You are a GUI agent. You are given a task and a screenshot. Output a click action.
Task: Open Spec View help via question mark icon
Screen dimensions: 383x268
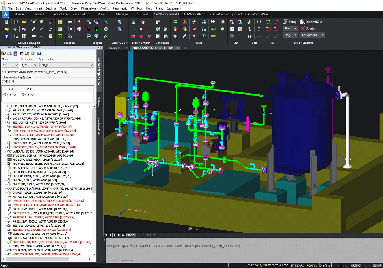pyautogui.click(x=39, y=54)
